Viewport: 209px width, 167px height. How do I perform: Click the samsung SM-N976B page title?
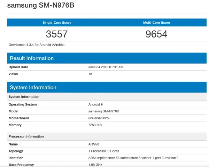pos(41,5)
